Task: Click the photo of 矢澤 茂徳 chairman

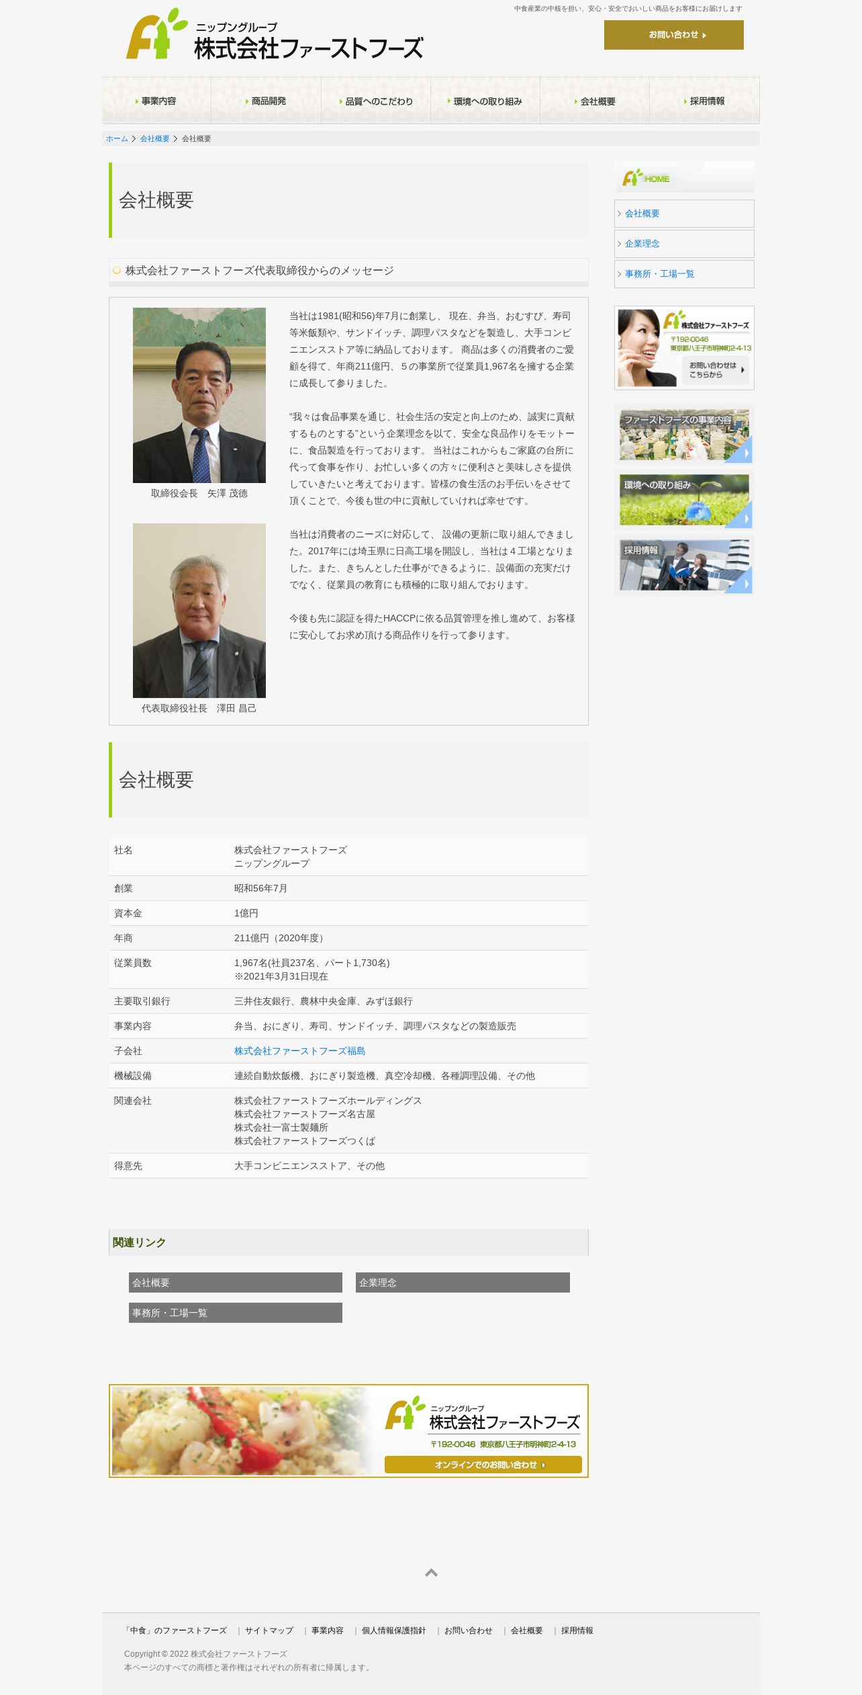Action: 199,395
